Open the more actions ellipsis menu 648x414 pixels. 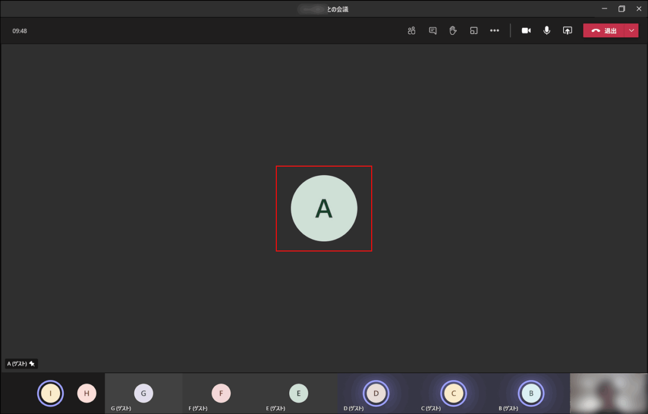point(495,31)
